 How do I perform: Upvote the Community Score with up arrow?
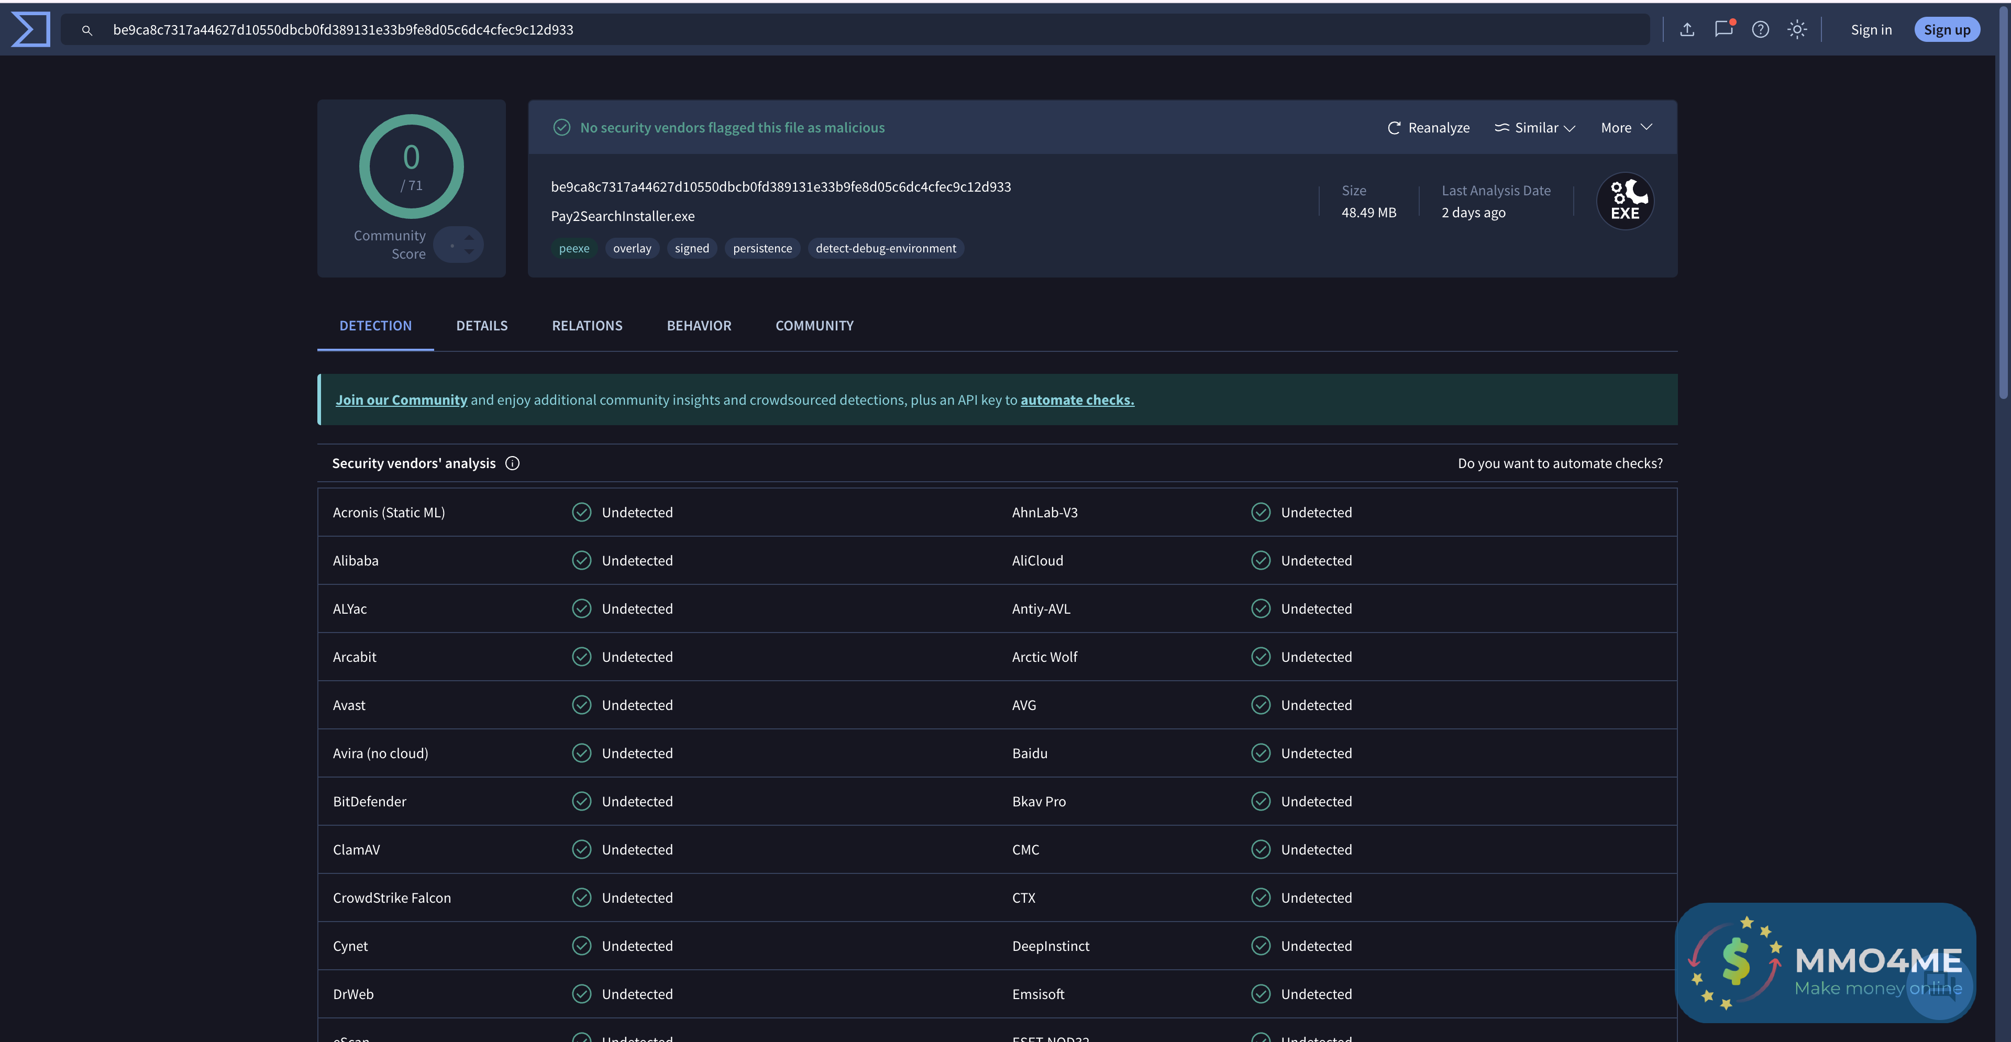click(468, 237)
